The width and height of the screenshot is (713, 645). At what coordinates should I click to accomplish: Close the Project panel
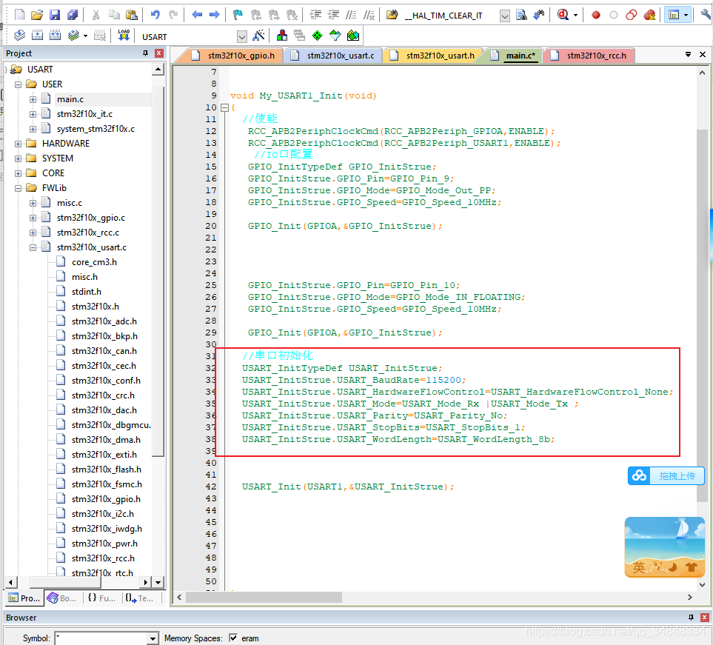pyautogui.click(x=158, y=53)
